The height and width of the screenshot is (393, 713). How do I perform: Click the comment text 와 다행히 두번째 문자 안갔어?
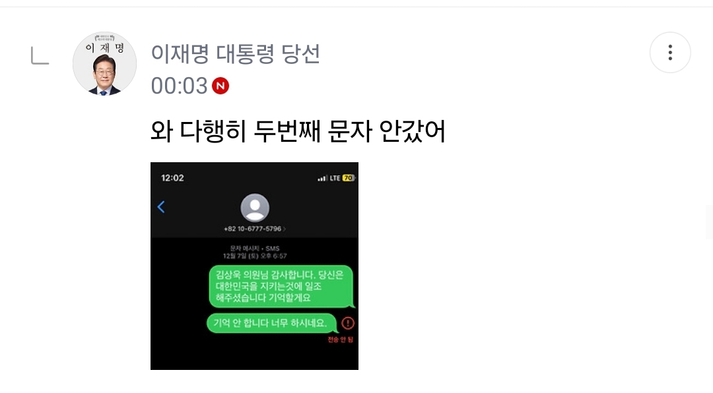[298, 131]
